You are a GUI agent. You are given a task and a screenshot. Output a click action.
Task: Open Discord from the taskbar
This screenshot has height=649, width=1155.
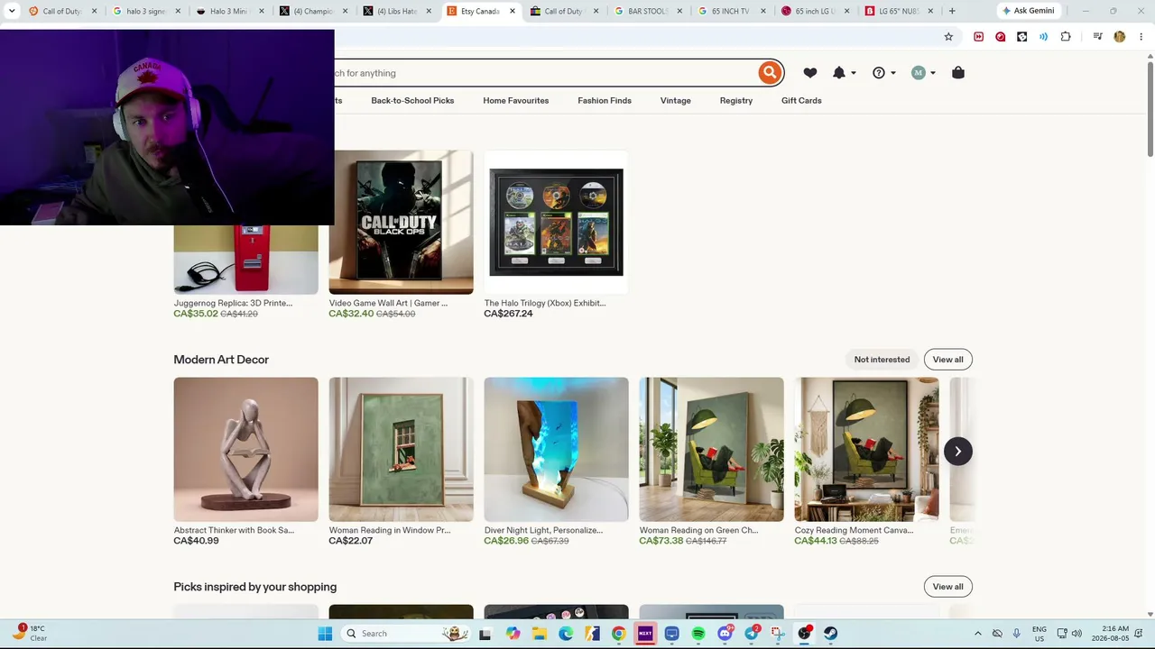click(x=725, y=634)
